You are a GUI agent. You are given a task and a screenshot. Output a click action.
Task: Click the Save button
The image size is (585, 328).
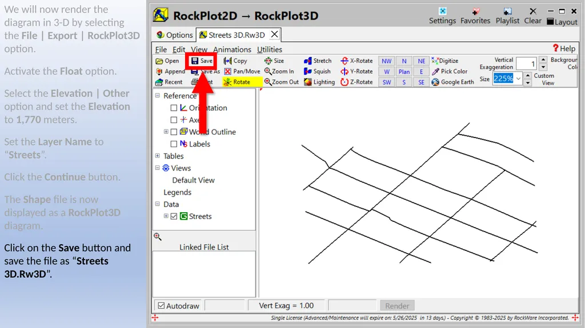click(202, 61)
